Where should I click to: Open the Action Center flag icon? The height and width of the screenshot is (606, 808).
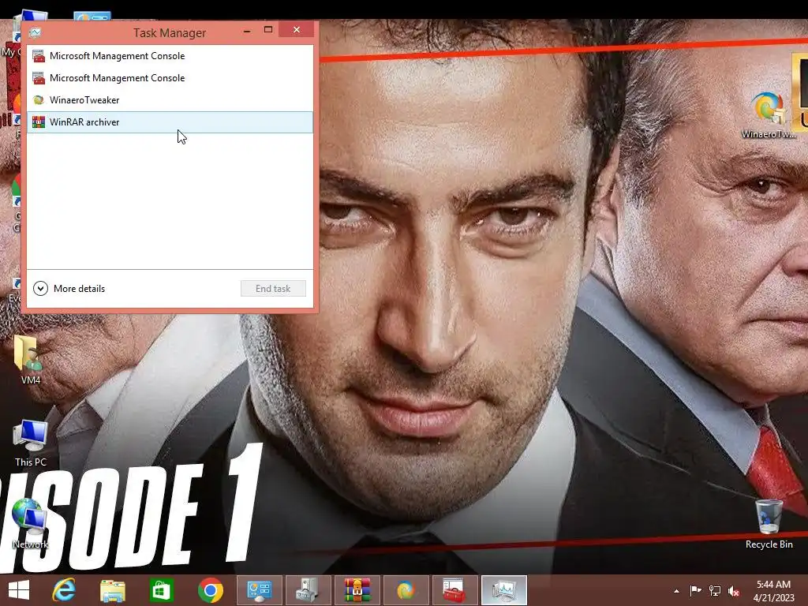tap(695, 591)
